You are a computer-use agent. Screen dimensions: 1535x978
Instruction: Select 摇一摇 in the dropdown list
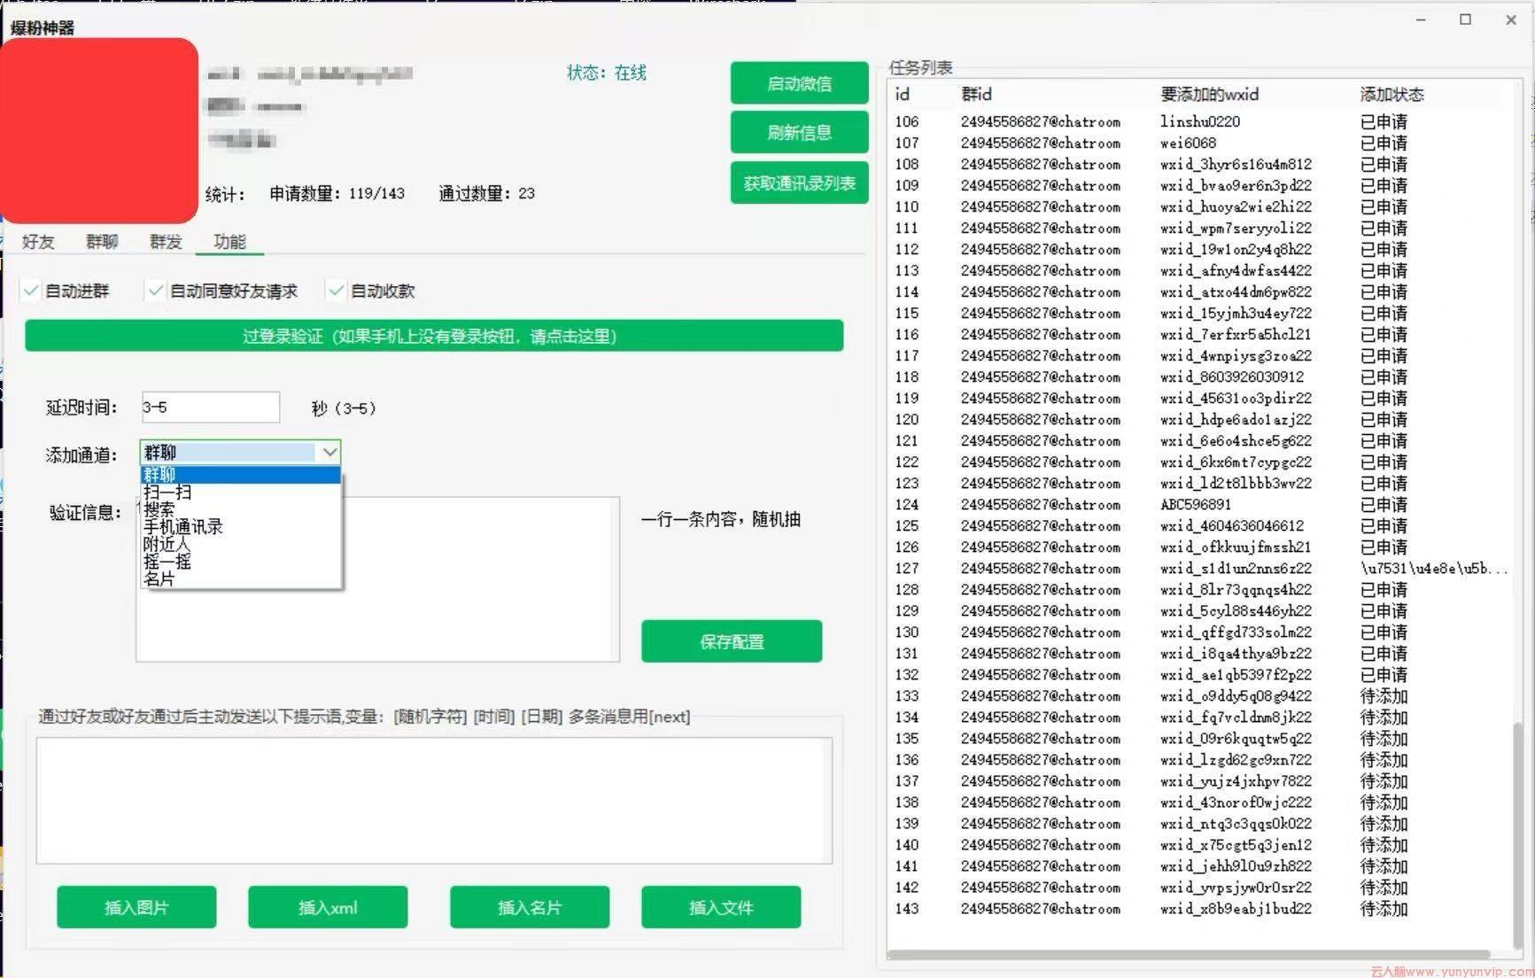point(240,562)
